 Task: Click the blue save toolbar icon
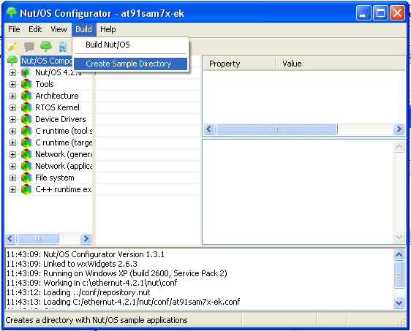pyautogui.click(x=63, y=47)
